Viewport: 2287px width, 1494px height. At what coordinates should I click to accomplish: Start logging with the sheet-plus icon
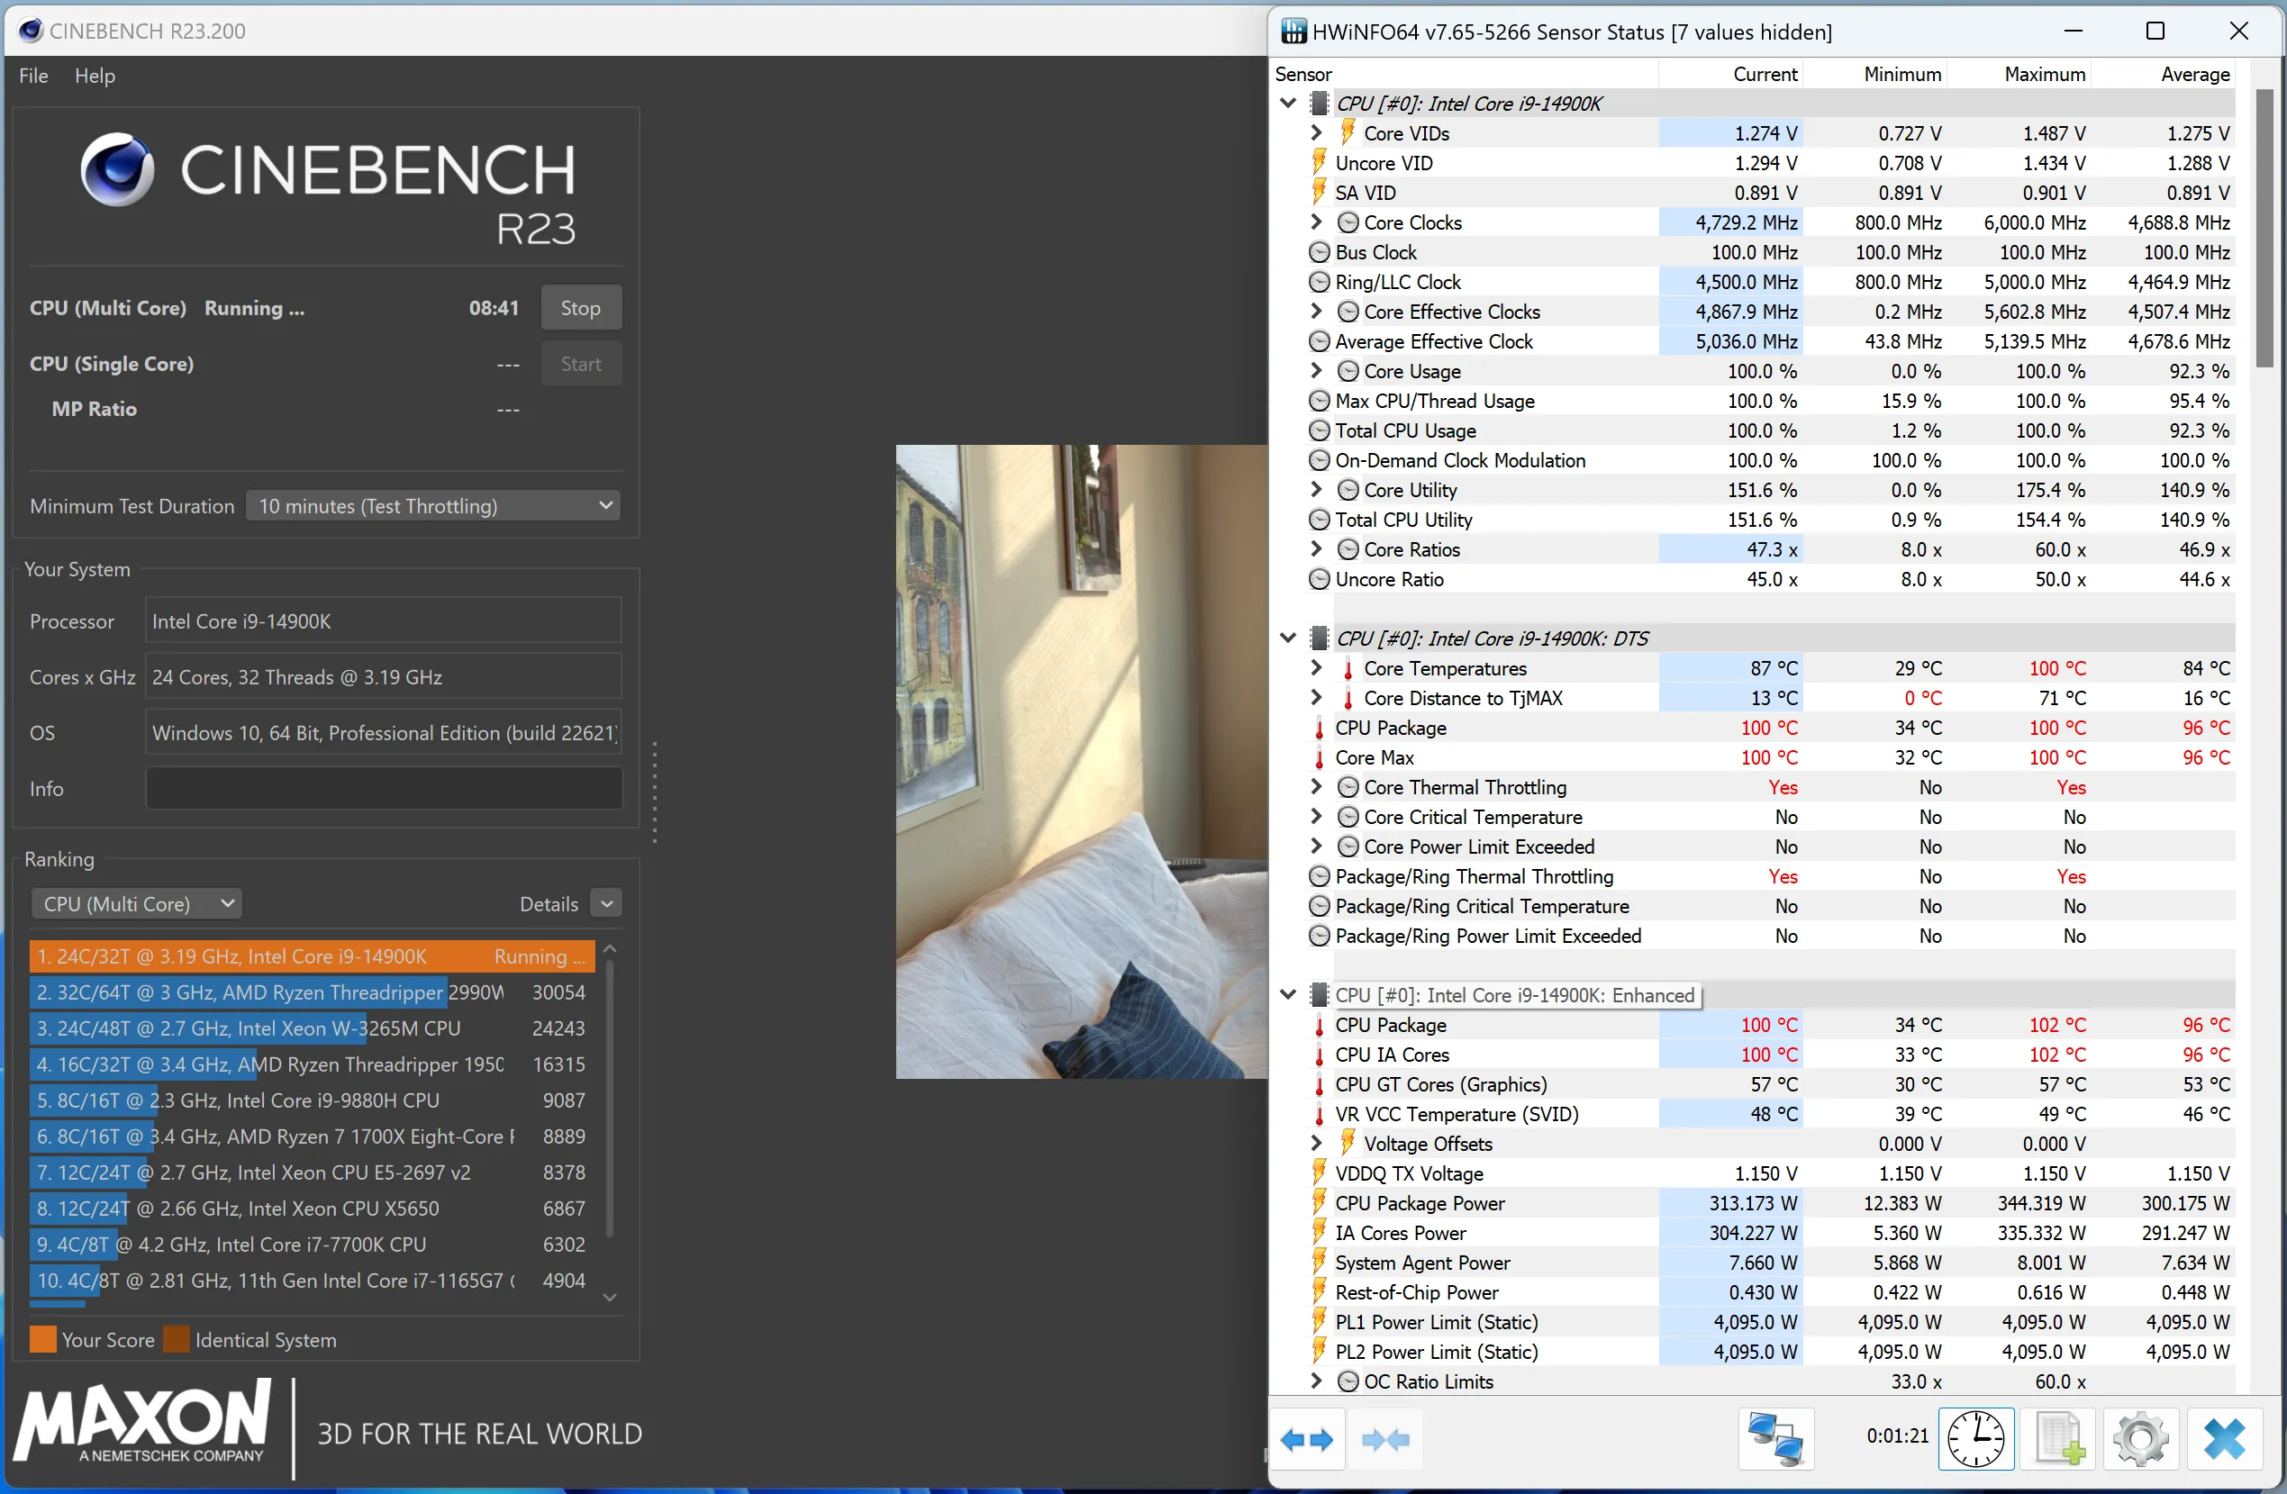(x=2058, y=1439)
